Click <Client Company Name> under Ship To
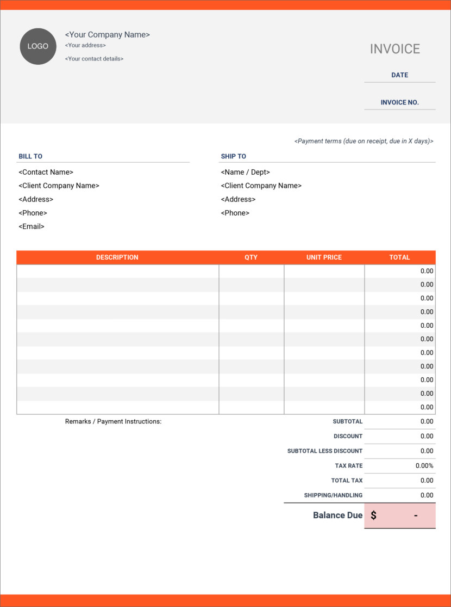The height and width of the screenshot is (607, 451). click(261, 186)
